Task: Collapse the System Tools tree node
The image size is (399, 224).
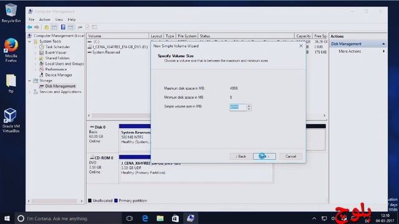Action: (30, 42)
